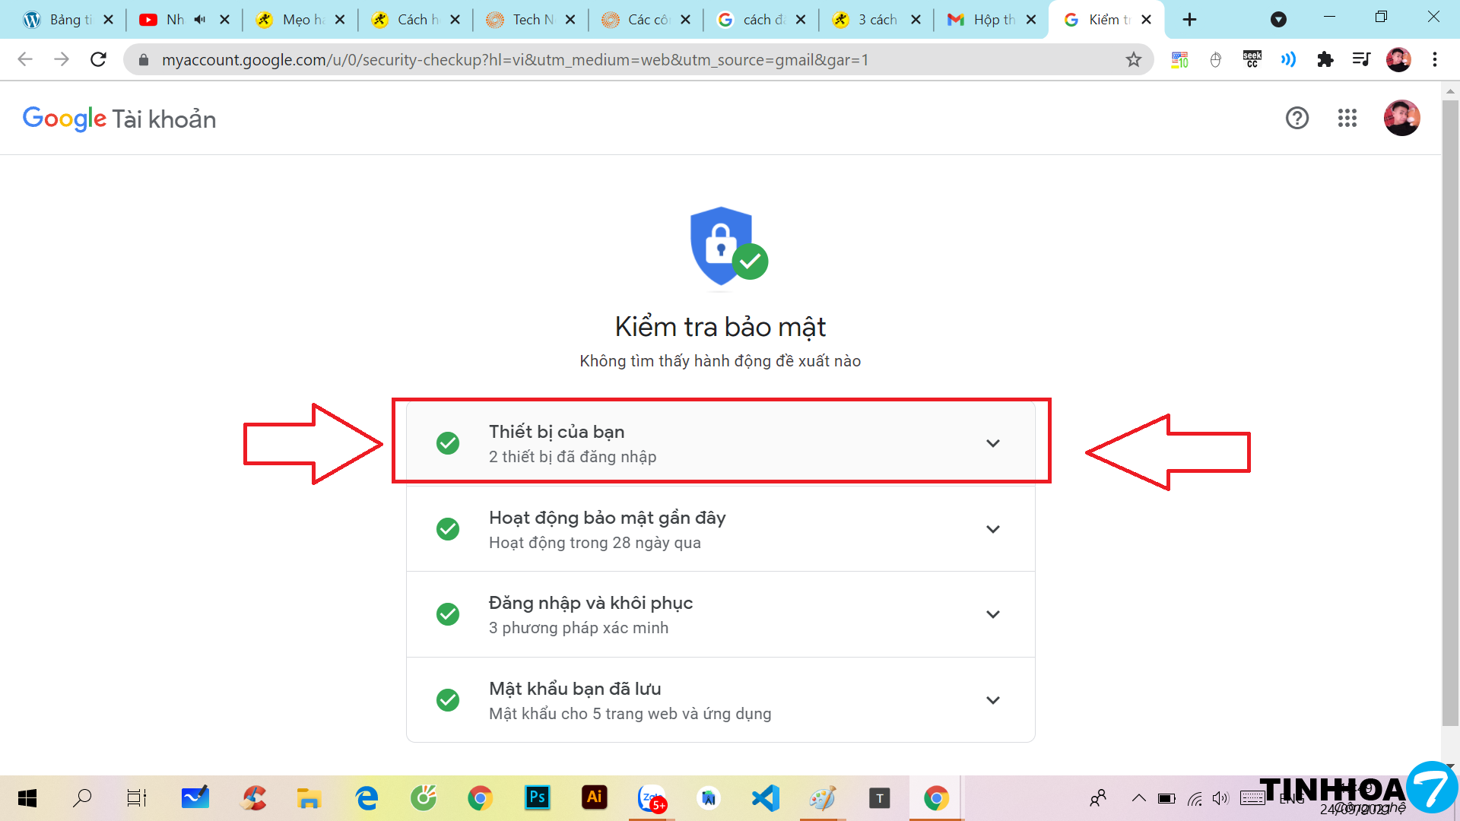The width and height of the screenshot is (1460, 821).
Task: Open Chrome extensions puzzle icon
Action: pyautogui.click(x=1325, y=59)
